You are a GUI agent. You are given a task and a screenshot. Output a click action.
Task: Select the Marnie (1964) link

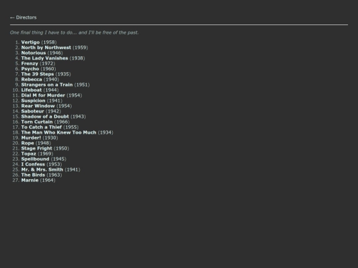pos(30,180)
